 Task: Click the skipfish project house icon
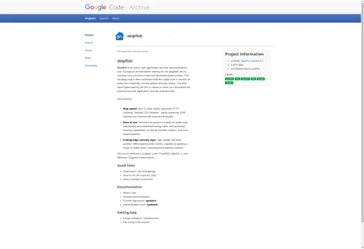point(119,36)
